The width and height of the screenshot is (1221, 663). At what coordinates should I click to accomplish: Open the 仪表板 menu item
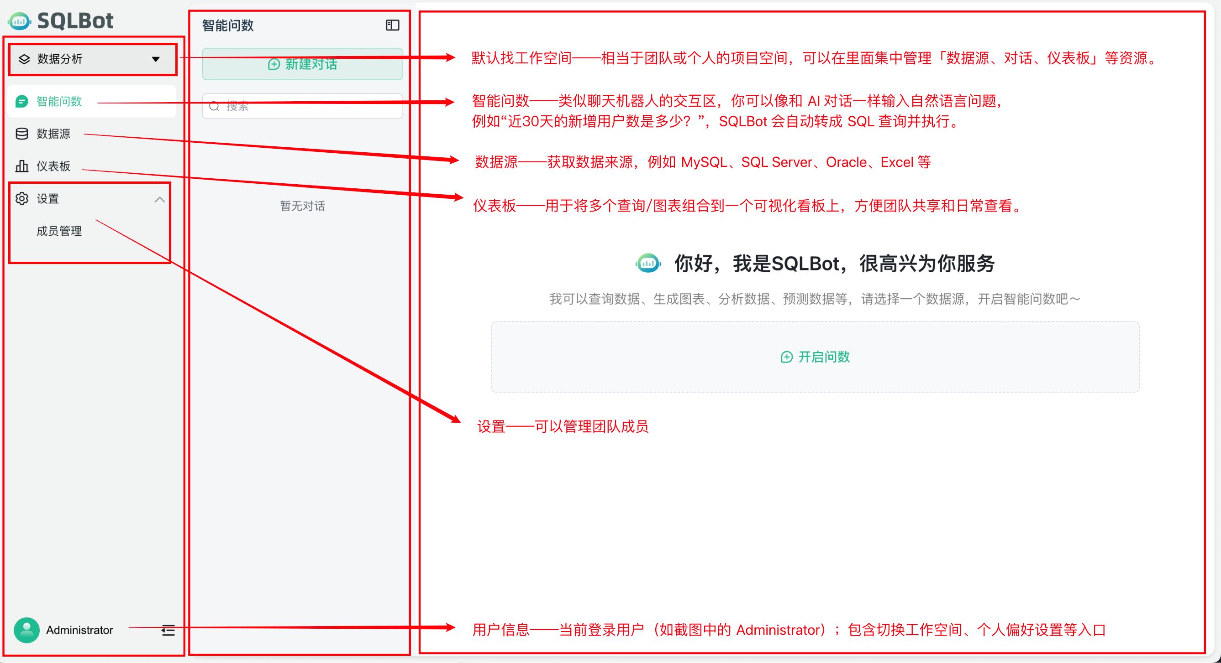[92, 166]
